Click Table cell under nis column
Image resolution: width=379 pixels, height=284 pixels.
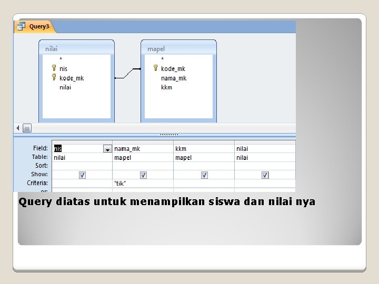(82, 157)
